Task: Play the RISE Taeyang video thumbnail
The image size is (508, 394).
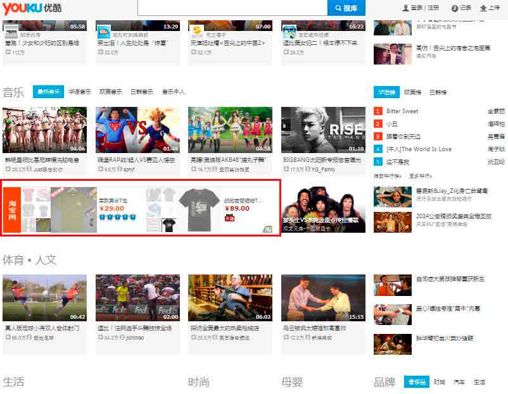Action: pos(323,130)
